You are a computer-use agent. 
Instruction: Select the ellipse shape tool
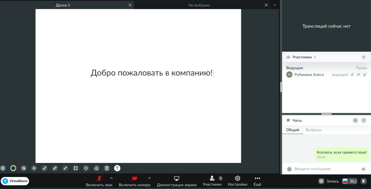coord(86,168)
